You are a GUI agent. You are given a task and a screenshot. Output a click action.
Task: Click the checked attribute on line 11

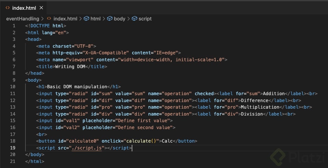pos(204,94)
